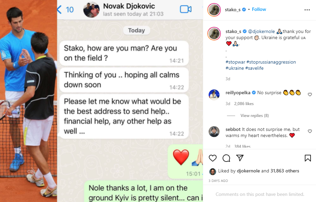Open the #savelife hashtag
Screen dimensions: 316x202
tap(254, 68)
